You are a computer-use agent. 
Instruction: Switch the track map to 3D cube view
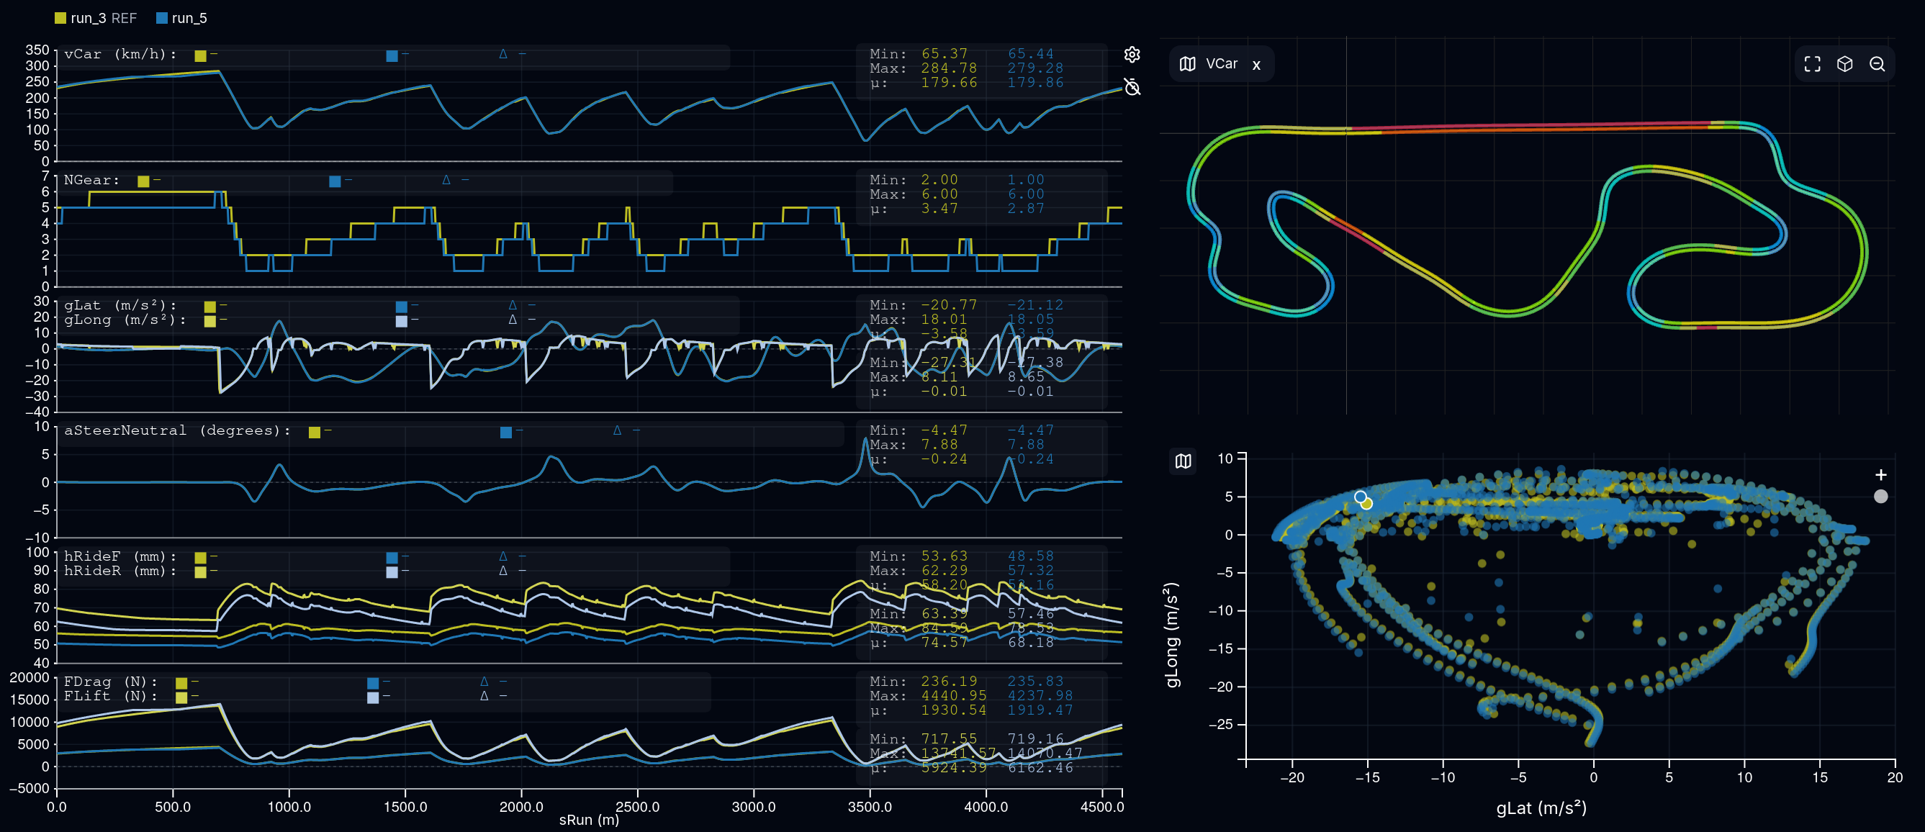click(x=1844, y=64)
